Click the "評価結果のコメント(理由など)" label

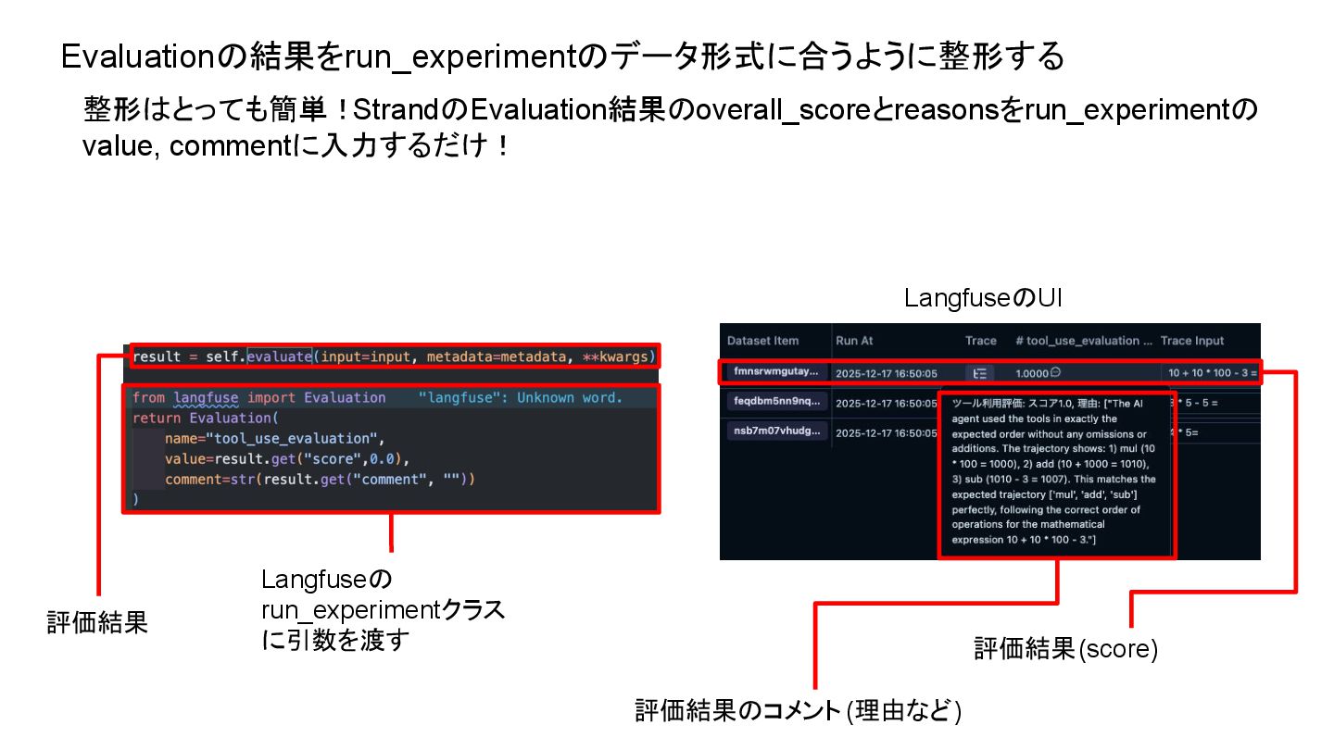(x=799, y=711)
